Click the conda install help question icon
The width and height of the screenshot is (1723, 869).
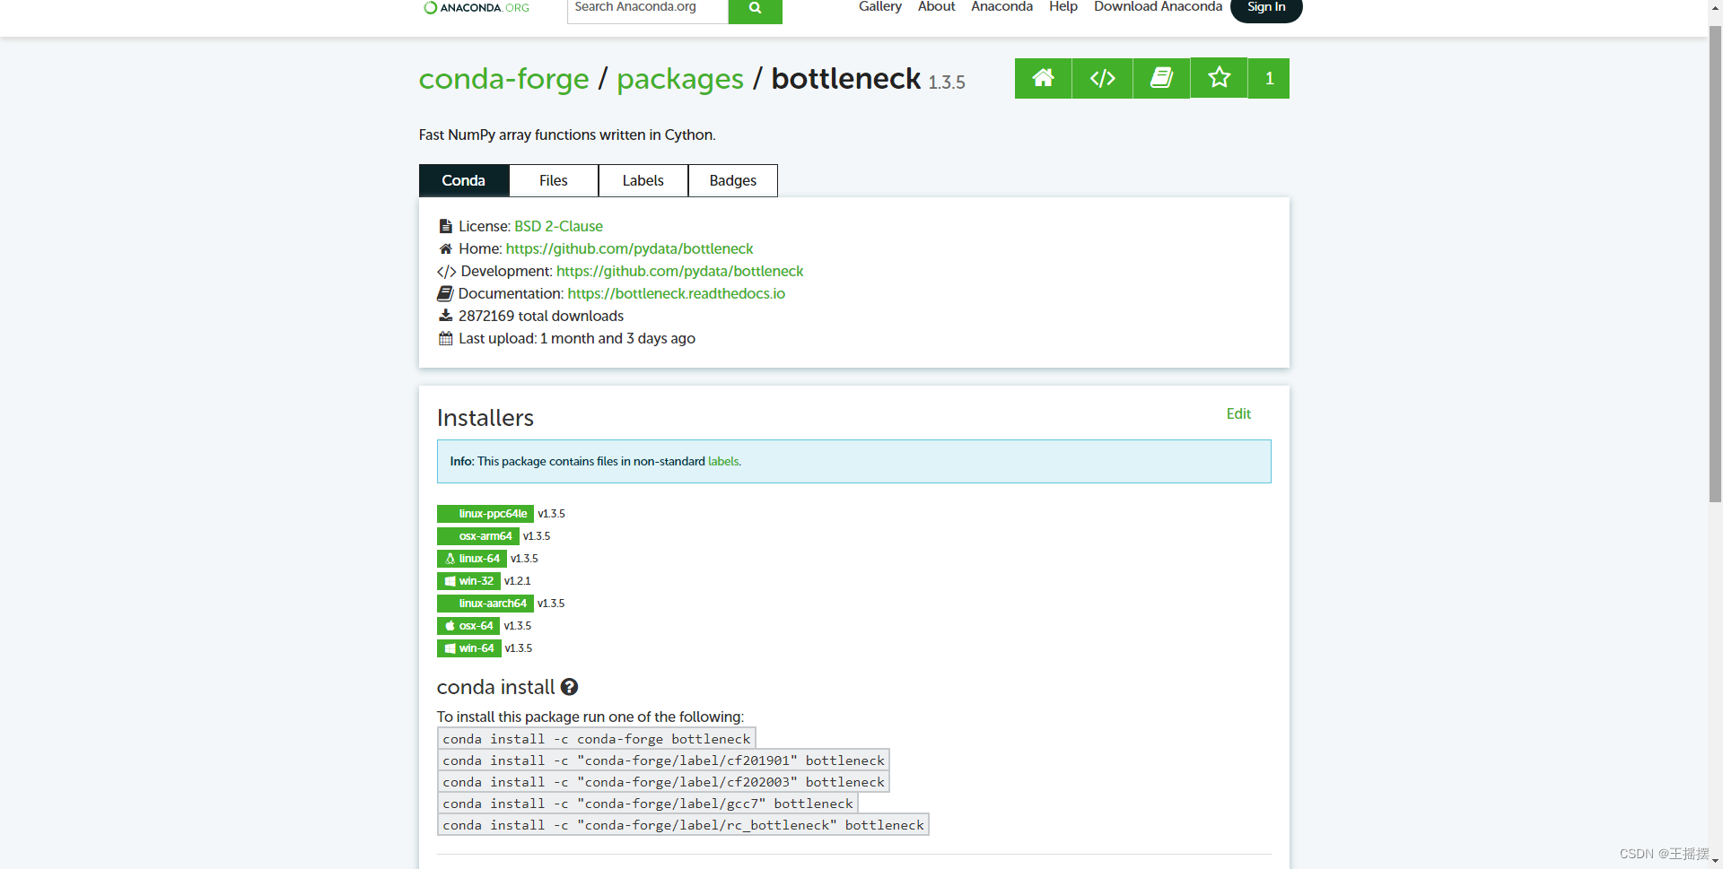[x=569, y=687]
